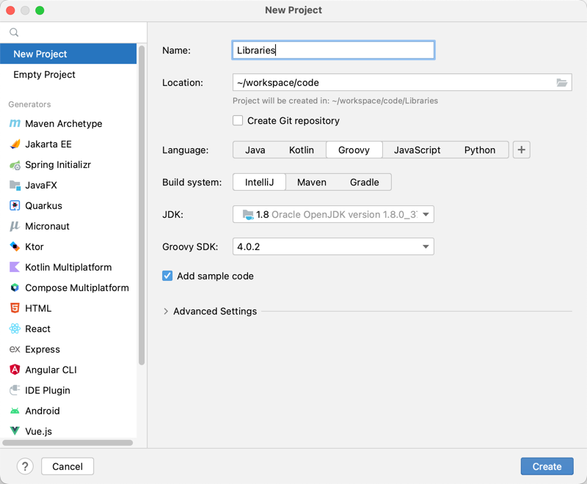Viewport: 587px width, 484px height.
Task: Click the Angular CLI red shield icon
Action: (15, 370)
